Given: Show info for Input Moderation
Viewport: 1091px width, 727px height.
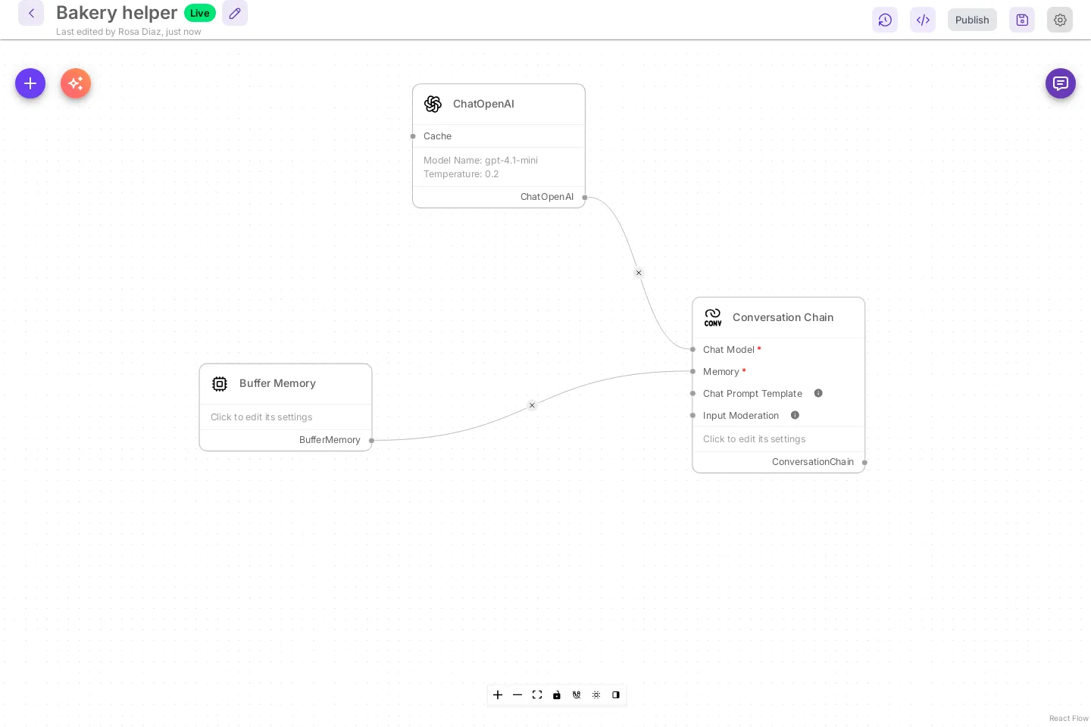Looking at the screenshot, I should [795, 415].
